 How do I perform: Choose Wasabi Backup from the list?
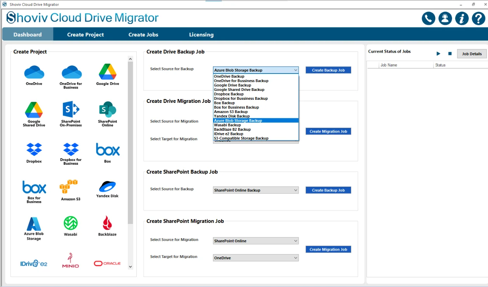tap(256, 125)
